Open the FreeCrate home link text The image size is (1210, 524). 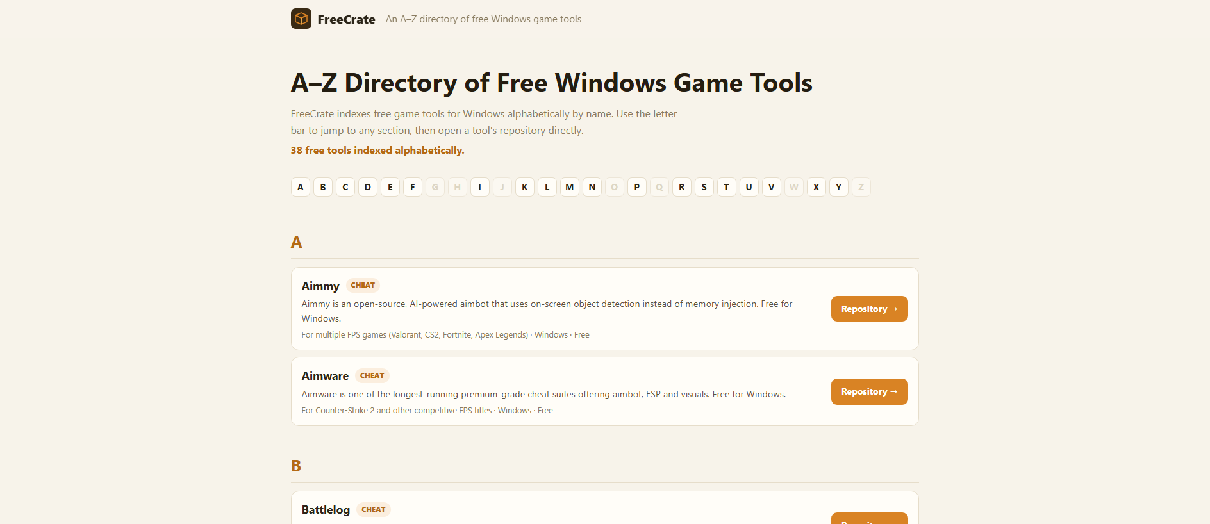coord(346,19)
